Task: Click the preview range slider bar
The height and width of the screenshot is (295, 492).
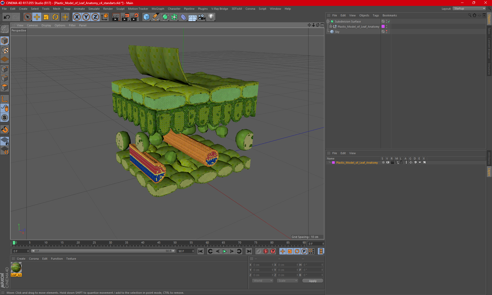Action: coord(103,251)
